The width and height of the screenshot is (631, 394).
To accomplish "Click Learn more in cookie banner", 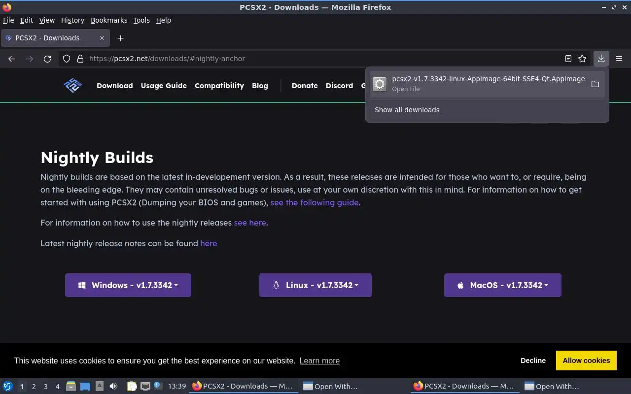I will pyautogui.click(x=319, y=361).
